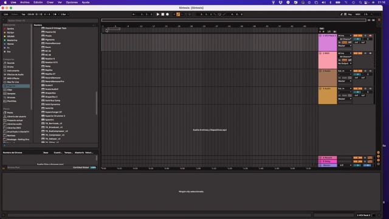Unfold the 1 VCV Rack 2 track
Image resolution: width=389 pixels, height=219 pixels.
pos(320,36)
